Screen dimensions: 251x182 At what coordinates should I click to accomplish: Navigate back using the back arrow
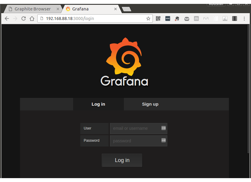pyautogui.click(x=7, y=18)
